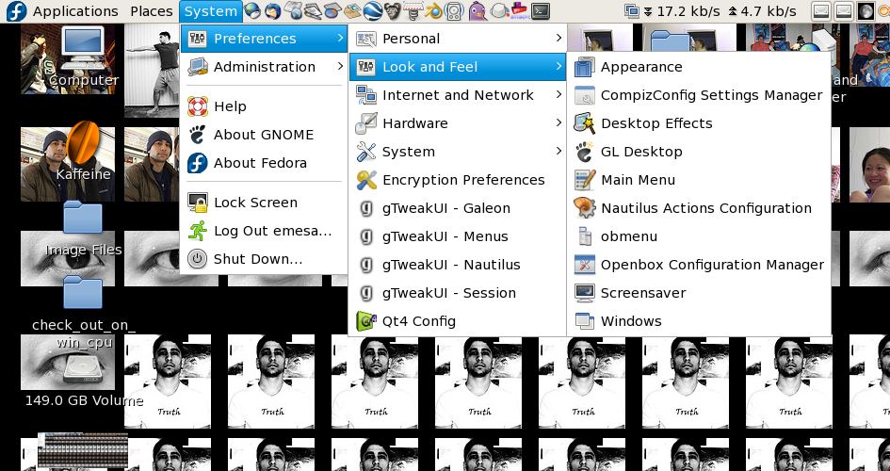This screenshot has width=890, height=471.
Task: Open Screensaver preferences
Action: point(699,293)
